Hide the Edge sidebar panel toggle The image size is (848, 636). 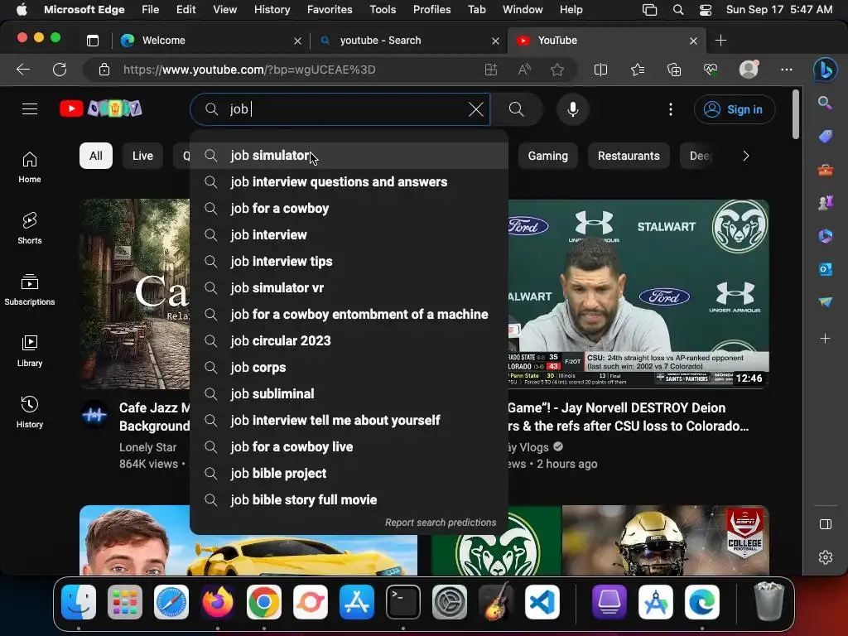(826, 524)
